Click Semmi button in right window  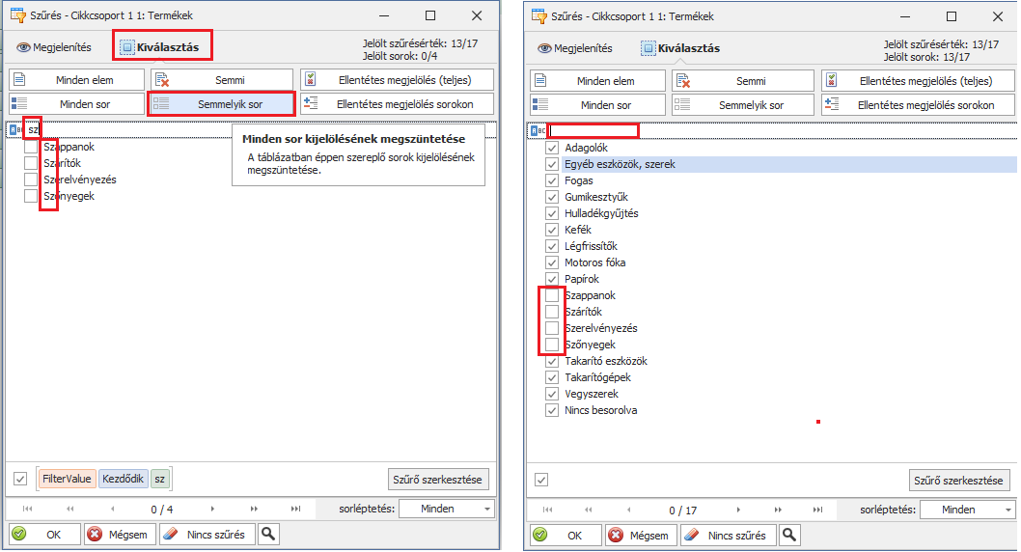(x=743, y=81)
